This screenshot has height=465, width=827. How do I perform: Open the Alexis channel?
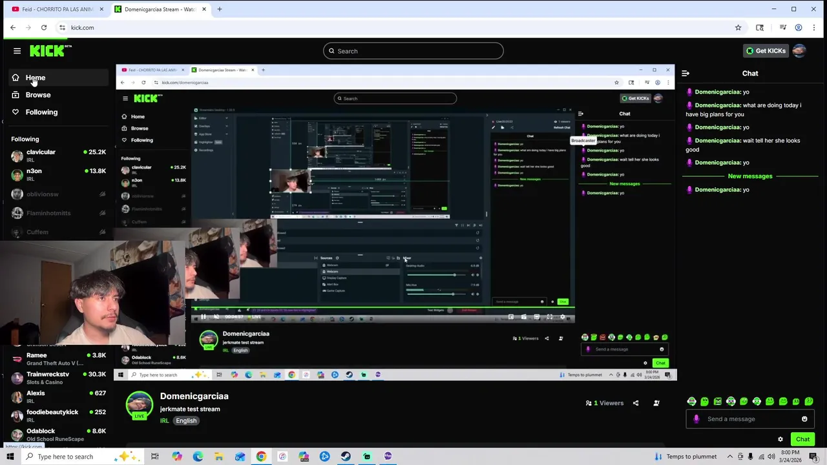point(58,397)
